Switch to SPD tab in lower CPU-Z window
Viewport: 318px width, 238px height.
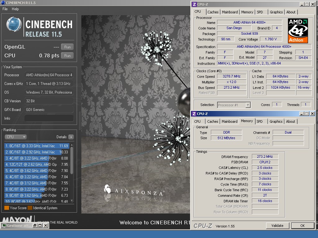coord(259,121)
